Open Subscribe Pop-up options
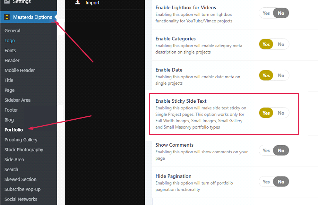Viewport: 318px width, 205px height. (23, 189)
